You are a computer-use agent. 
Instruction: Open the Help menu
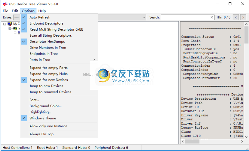(42, 11)
